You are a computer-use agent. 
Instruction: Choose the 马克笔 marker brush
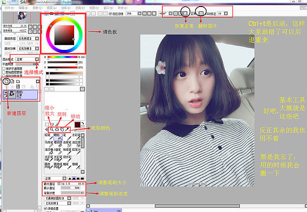click(49, 144)
